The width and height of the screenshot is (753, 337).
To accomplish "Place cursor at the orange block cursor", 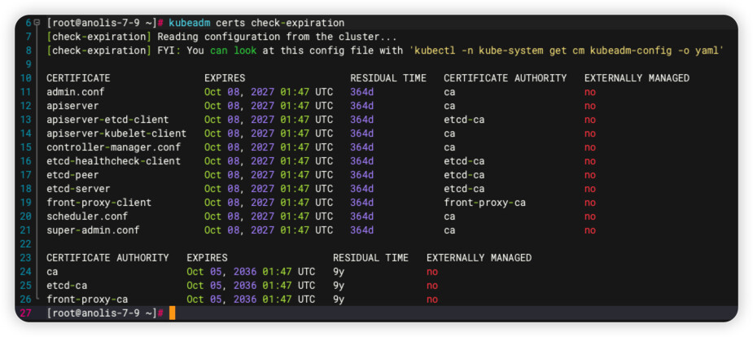I will (173, 313).
